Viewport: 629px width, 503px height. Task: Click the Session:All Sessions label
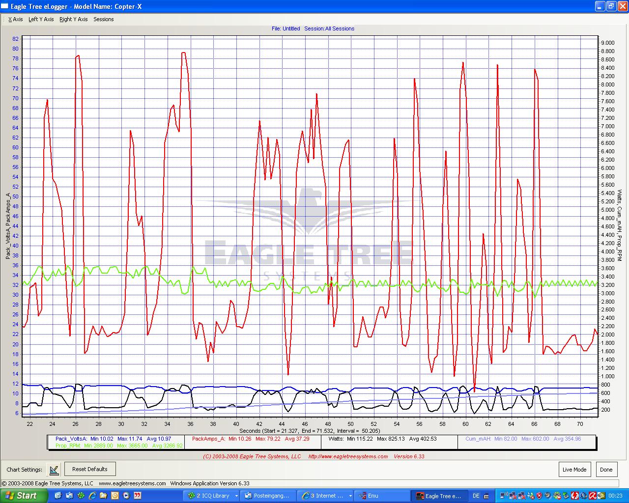(329, 28)
